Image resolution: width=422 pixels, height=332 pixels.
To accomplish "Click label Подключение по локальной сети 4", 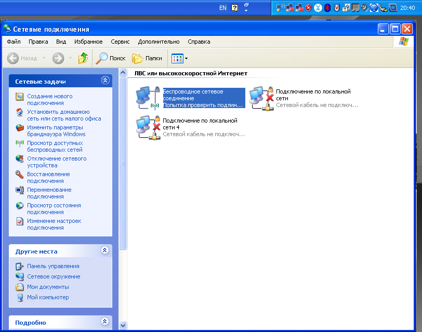I will (x=200, y=124).
